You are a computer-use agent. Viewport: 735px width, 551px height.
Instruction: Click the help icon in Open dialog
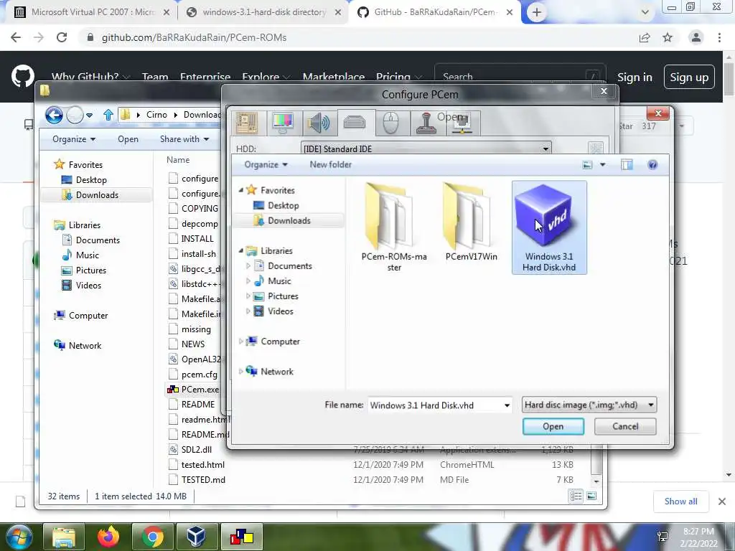point(652,164)
